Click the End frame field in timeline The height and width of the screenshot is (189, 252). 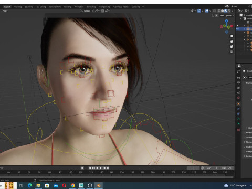[x=227, y=168]
